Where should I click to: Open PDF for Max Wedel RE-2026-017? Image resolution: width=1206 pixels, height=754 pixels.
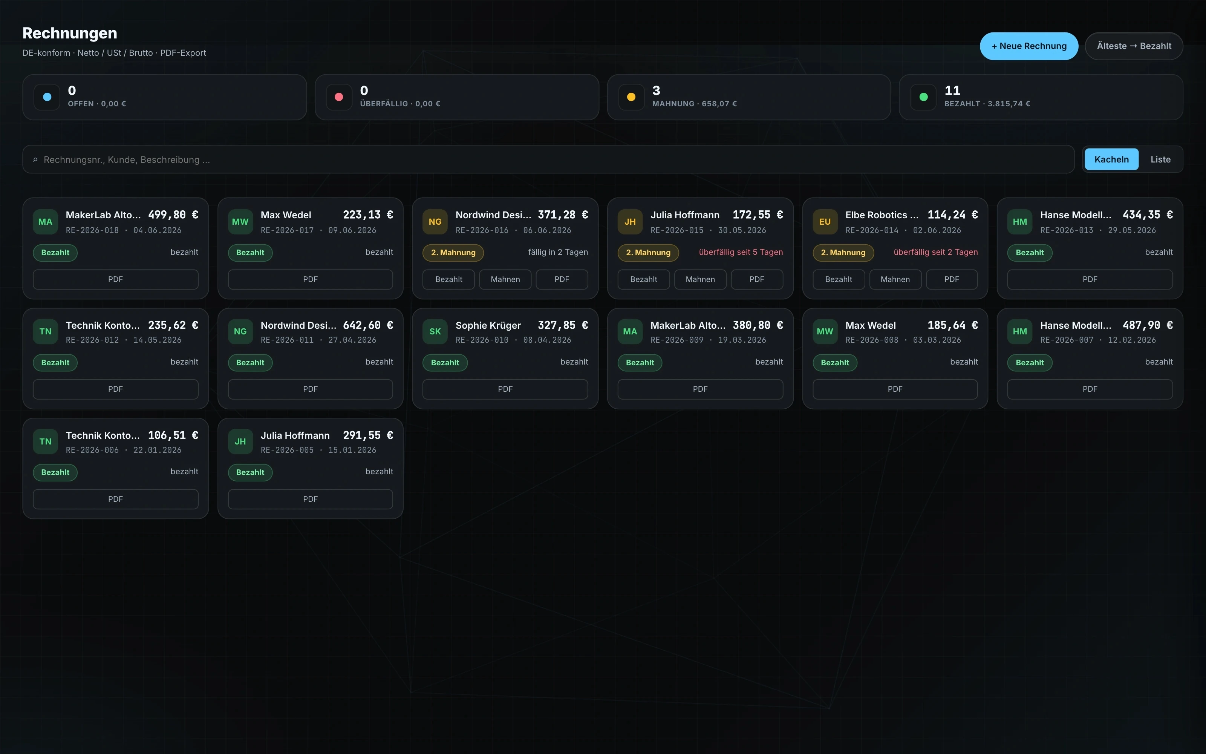(x=310, y=279)
